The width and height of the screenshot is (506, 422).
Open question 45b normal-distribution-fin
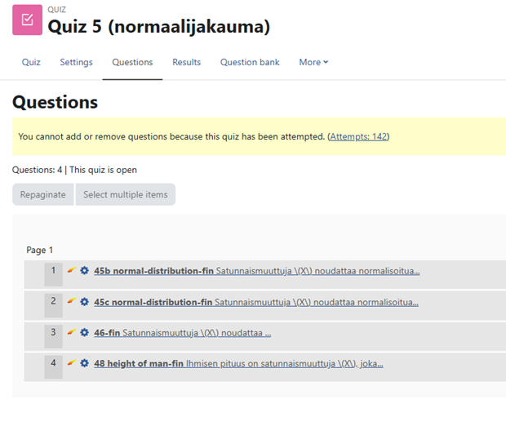(x=153, y=271)
